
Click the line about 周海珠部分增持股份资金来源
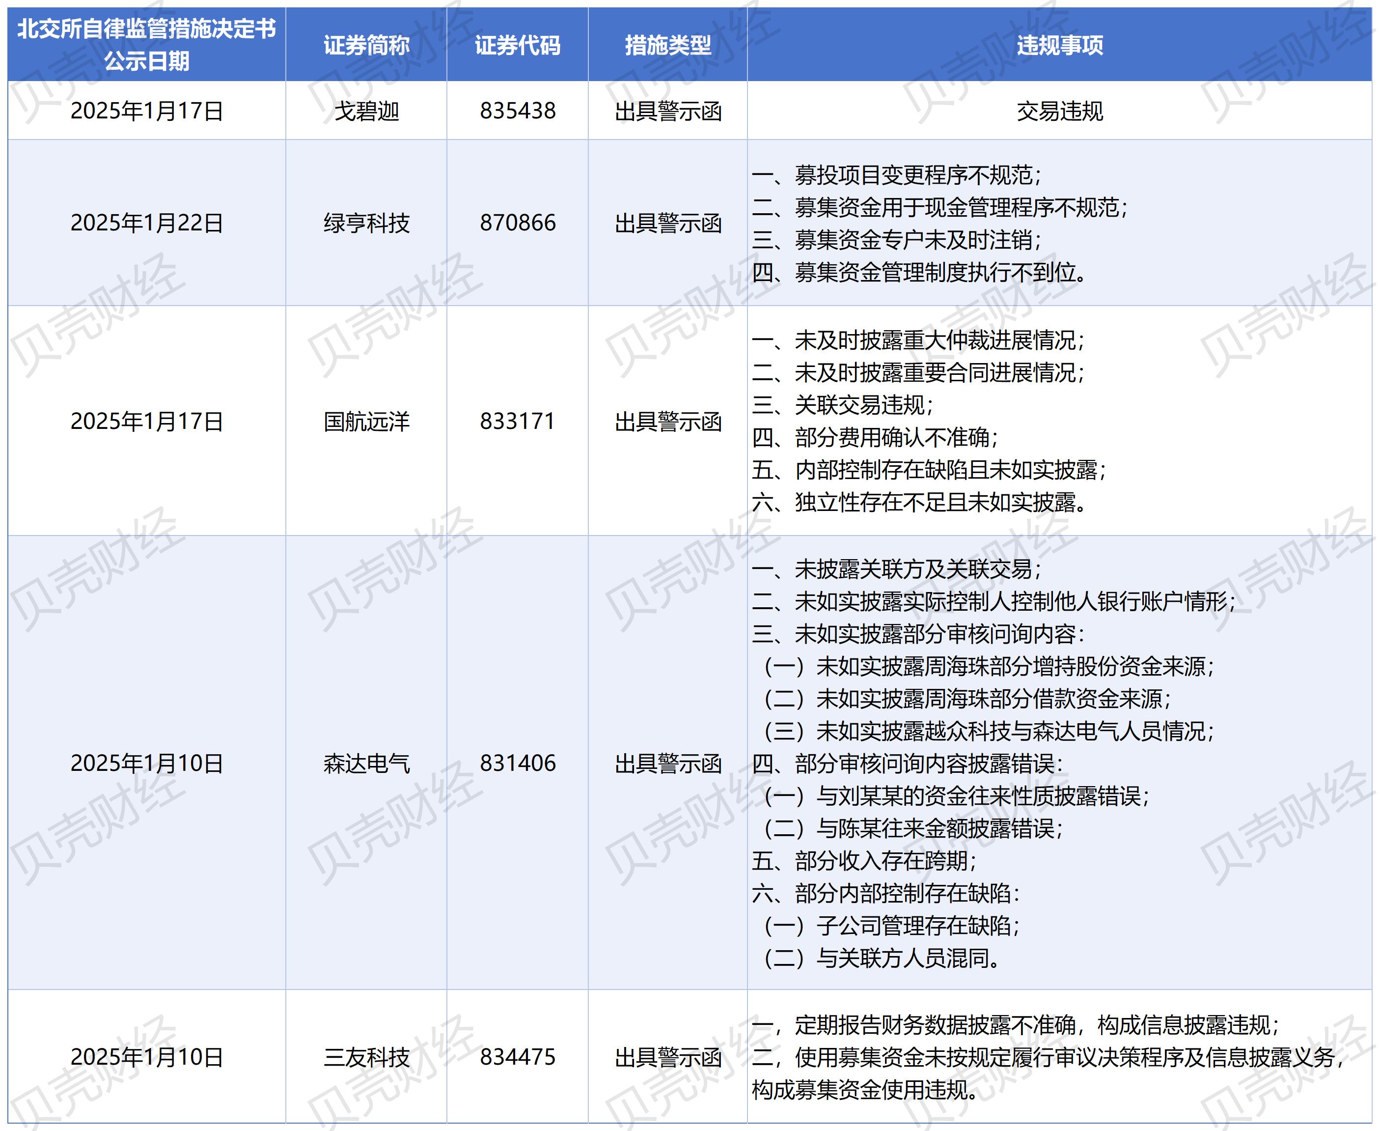pos(989,666)
